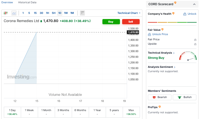Vote Bearish in Members' Sentiments
This screenshot has height=119, width=201.
coord(160,97)
